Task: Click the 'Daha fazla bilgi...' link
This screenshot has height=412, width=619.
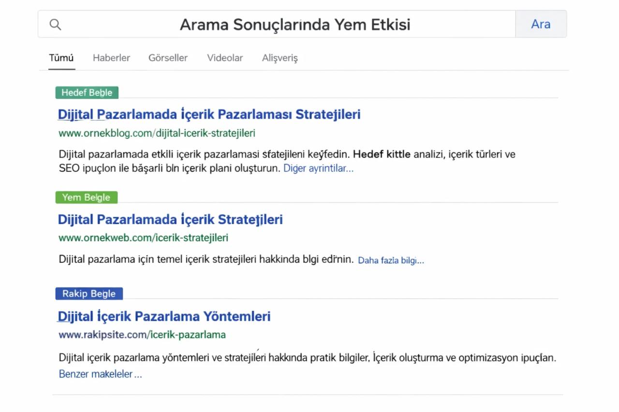Action: coord(391,260)
